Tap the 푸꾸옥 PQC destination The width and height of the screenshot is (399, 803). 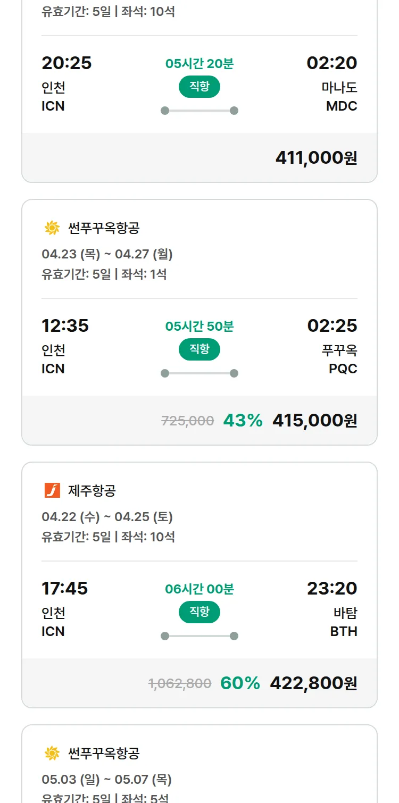(x=339, y=359)
